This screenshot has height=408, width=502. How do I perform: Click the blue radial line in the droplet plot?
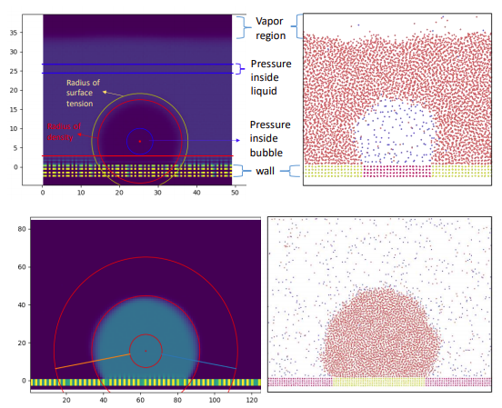[x=198, y=362]
